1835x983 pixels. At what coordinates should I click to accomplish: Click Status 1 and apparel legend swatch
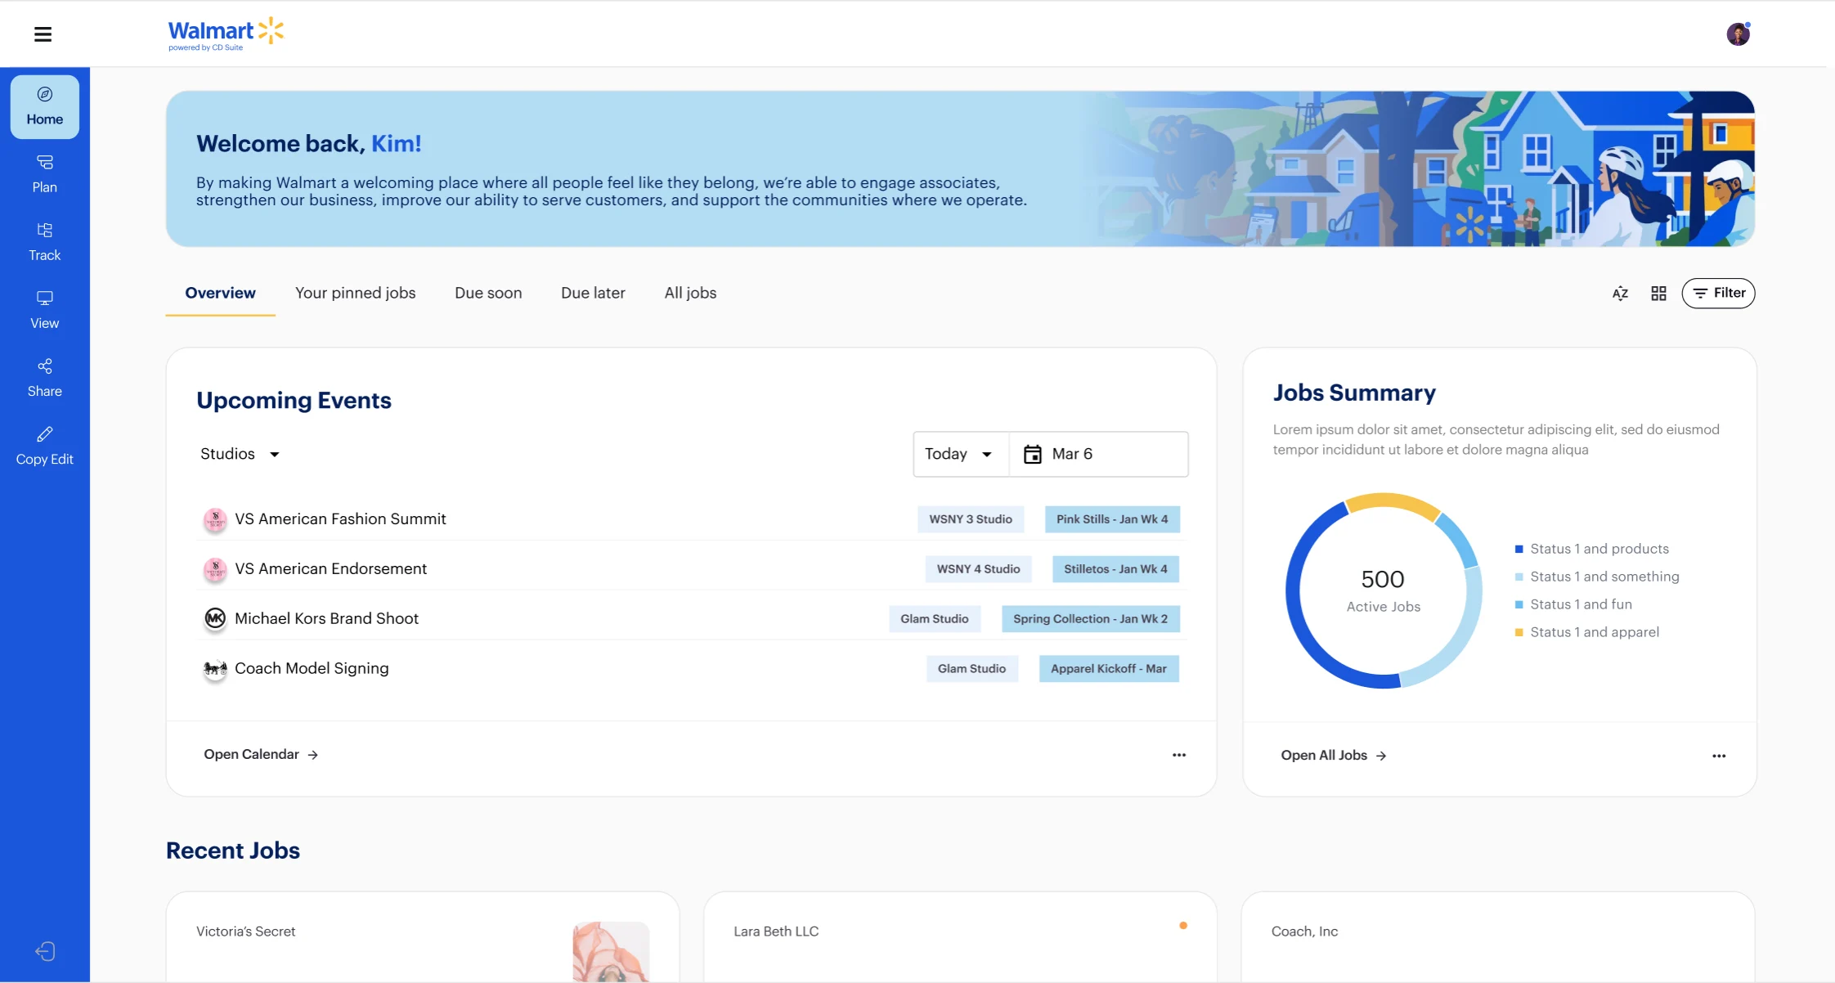point(1519,633)
